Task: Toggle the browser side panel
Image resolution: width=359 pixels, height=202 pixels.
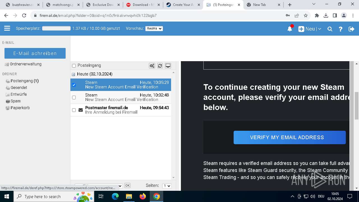Action: [335, 16]
